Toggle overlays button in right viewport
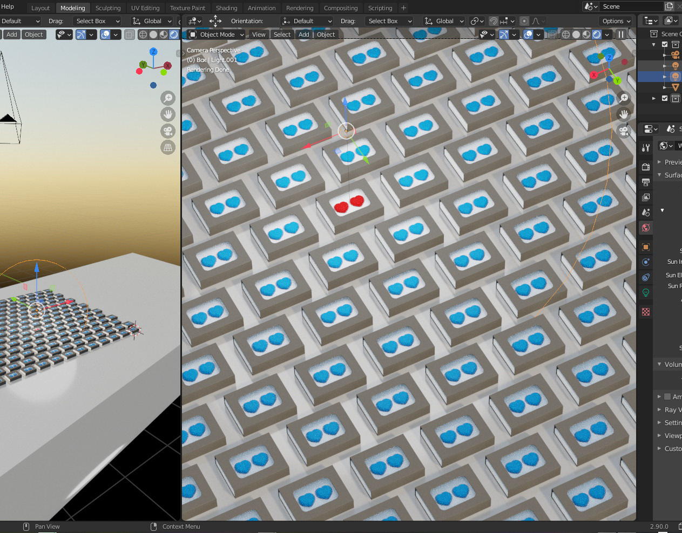682x533 pixels. (x=528, y=35)
